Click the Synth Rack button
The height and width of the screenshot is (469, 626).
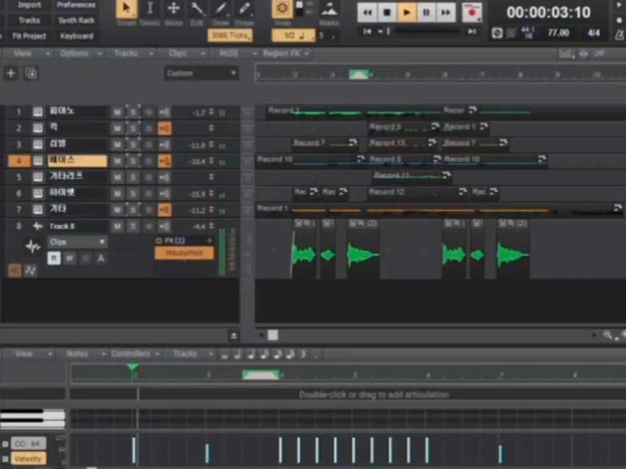[x=77, y=20]
